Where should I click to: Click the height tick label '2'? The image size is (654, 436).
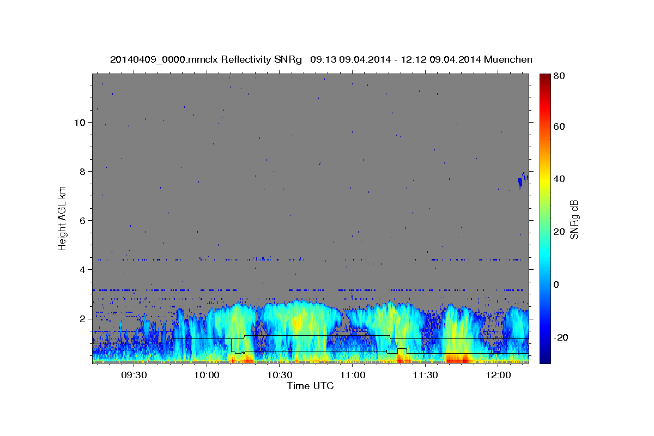point(82,319)
